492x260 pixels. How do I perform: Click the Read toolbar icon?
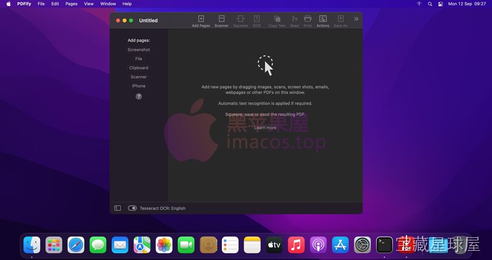click(x=295, y=21)
